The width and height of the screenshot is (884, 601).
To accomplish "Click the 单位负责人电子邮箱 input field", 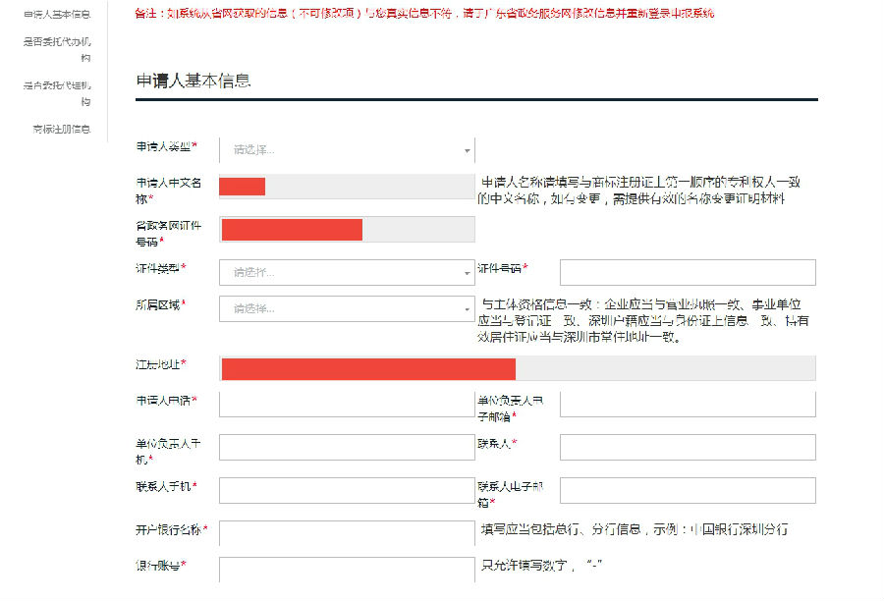I will [x=688, y=404].
